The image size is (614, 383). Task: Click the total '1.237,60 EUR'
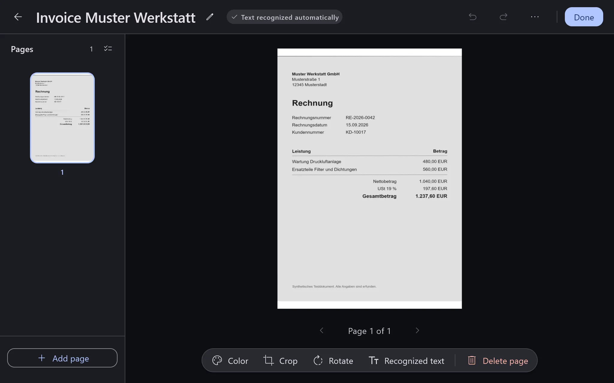click(431, 196)
